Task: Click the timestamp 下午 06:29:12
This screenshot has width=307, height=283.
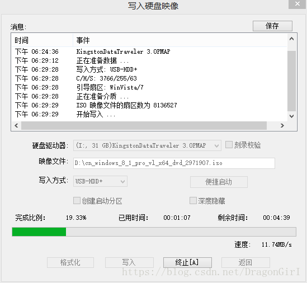Action: point(36,60)
